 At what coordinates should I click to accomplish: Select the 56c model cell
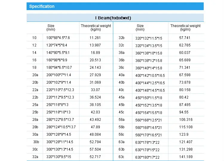coord(121,135)
